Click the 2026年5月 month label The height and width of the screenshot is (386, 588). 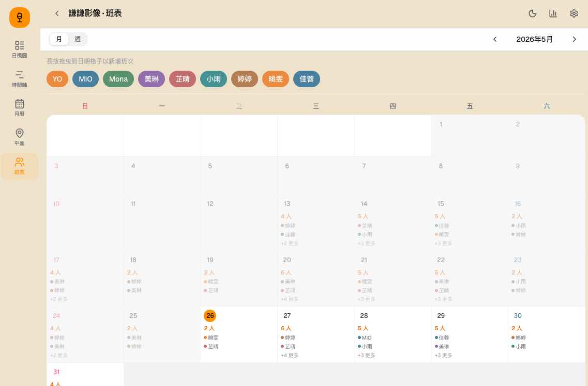534,39
